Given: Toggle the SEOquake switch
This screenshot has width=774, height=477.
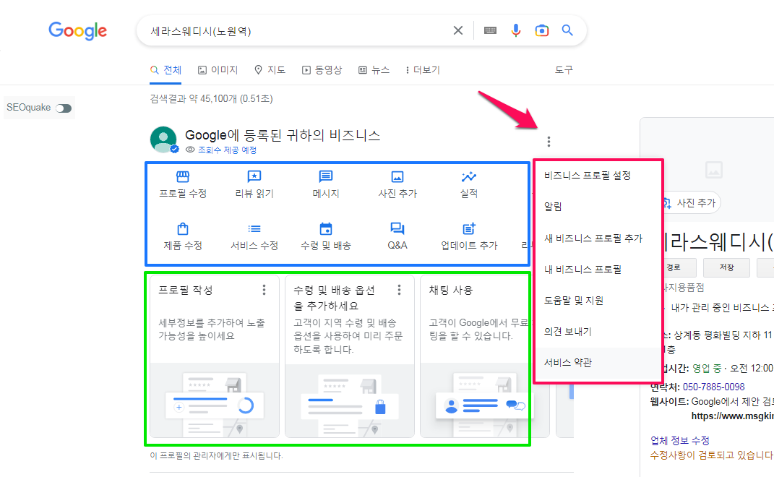Looking at the screenshot, I should pos(63,108).
